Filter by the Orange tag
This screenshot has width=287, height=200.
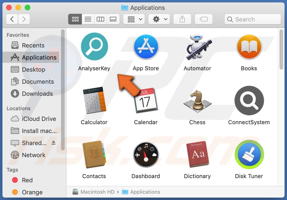point(31,192)
